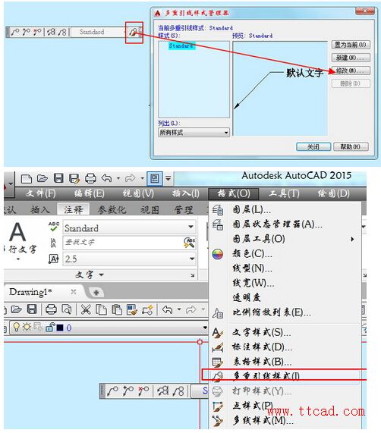381x433 pixels.
Task: Close Drawing1* tab with x
Action: coord(73,292)
